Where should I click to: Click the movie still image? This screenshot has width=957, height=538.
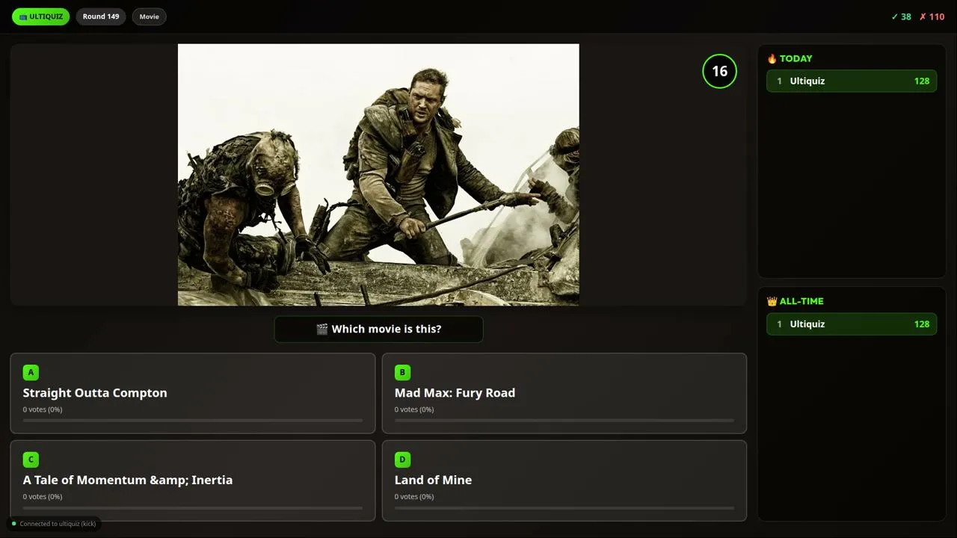point(378,175)
